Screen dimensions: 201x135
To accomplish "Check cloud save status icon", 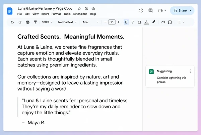I will [x=93, y=9].
